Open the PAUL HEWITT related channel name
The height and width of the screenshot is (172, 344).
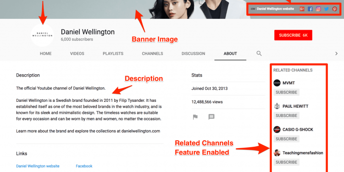coord(295,106)
